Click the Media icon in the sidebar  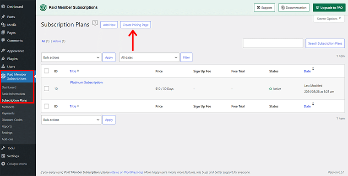(3, 25)
